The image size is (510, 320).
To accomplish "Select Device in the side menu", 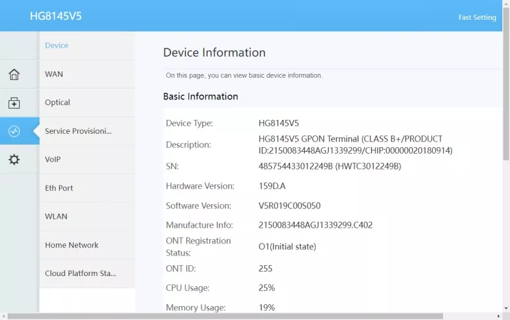I will 57,46.
